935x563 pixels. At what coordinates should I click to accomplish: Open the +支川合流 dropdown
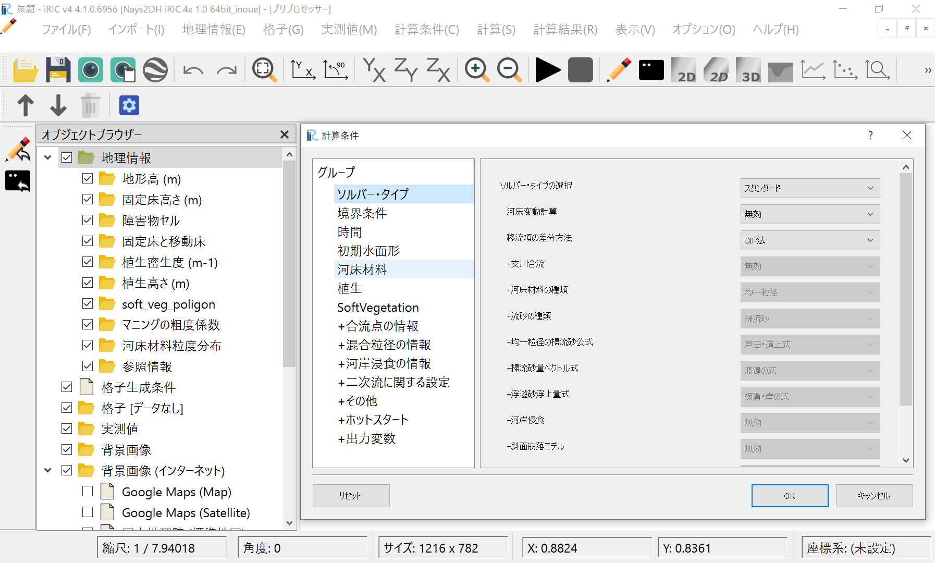[x=810, y=266]
